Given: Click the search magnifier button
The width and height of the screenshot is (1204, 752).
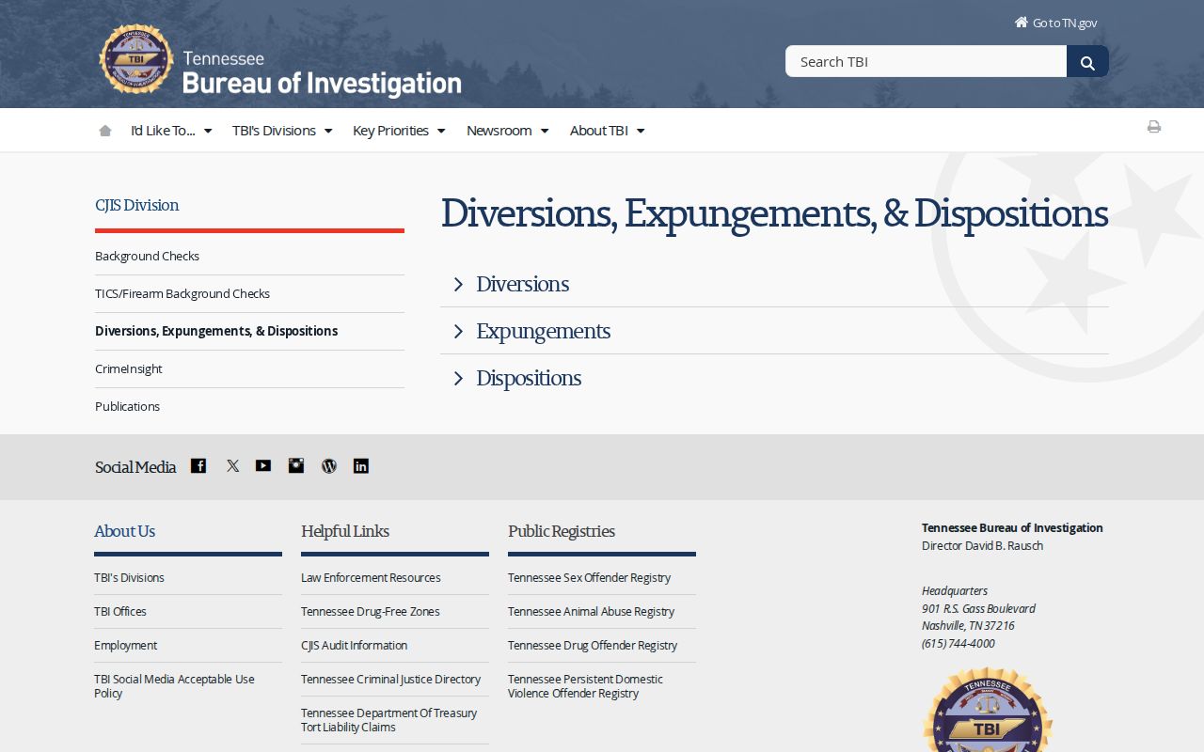Looking at the screenshot, I should coord(1087,62).
